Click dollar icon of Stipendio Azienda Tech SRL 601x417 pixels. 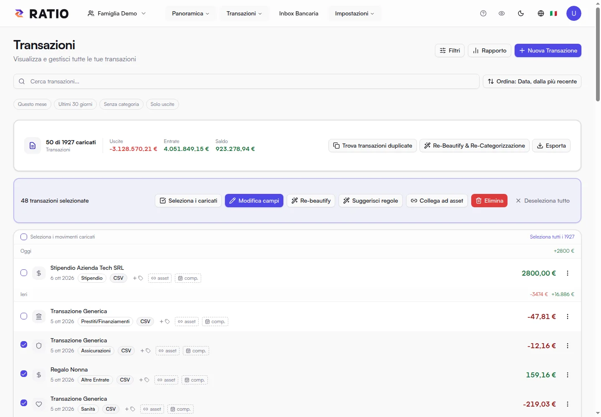pos(39,273)
